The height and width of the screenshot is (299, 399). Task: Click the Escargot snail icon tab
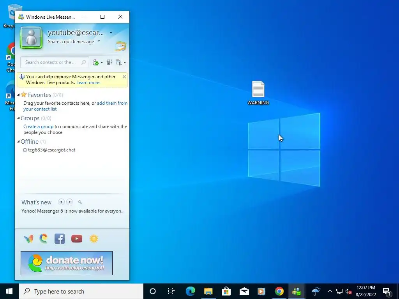pos(44,239)
